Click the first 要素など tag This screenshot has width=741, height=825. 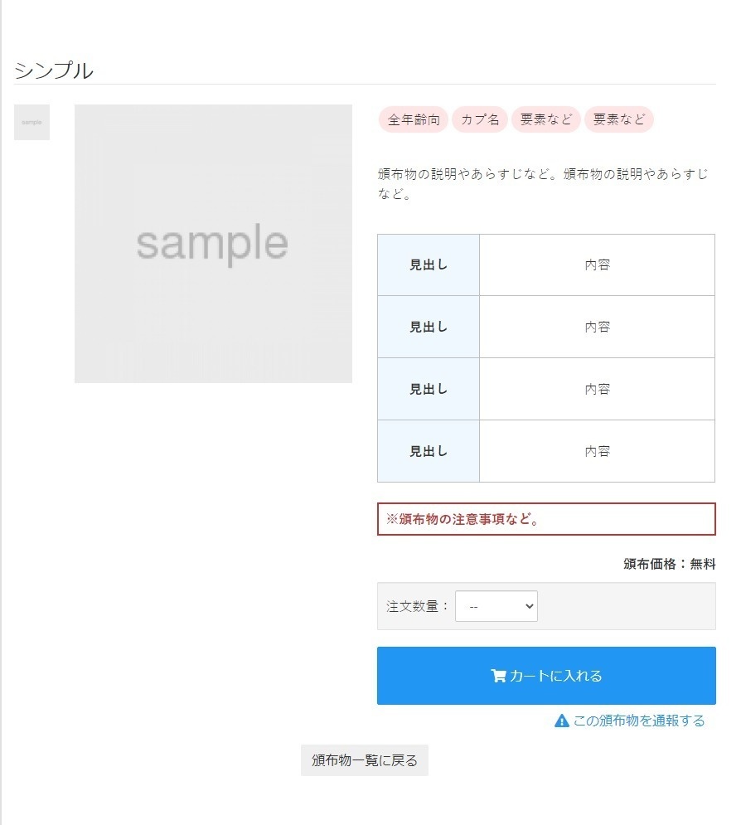(545, 119)
